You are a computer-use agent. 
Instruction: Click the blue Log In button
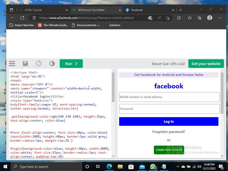tap(169, 121)
